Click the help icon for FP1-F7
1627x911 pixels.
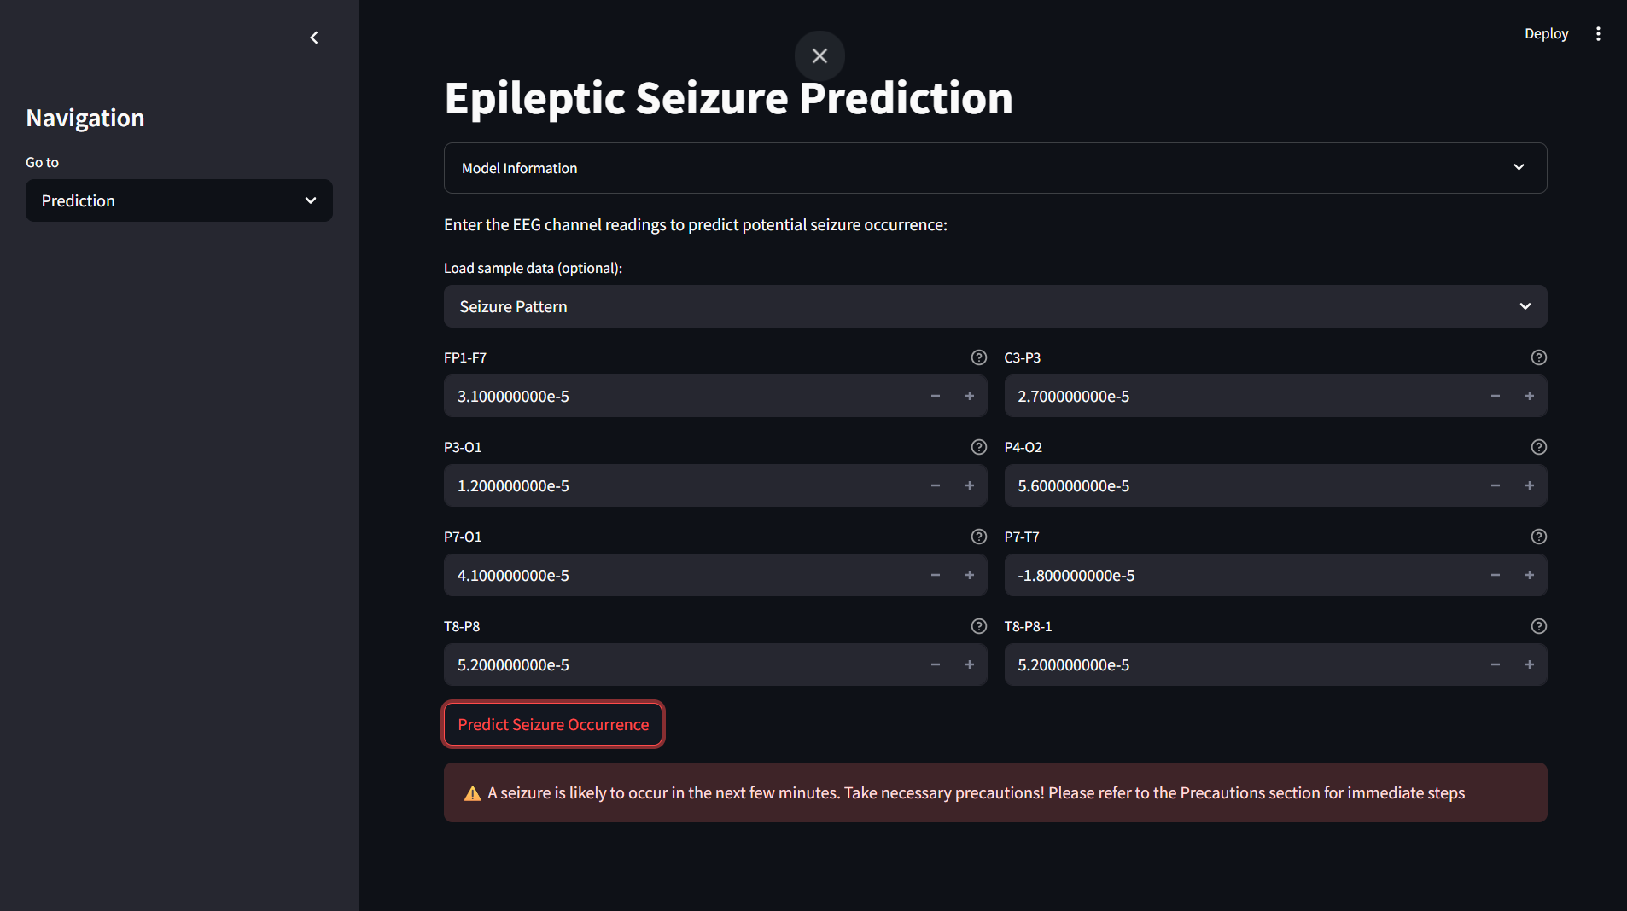click(978, 357)
